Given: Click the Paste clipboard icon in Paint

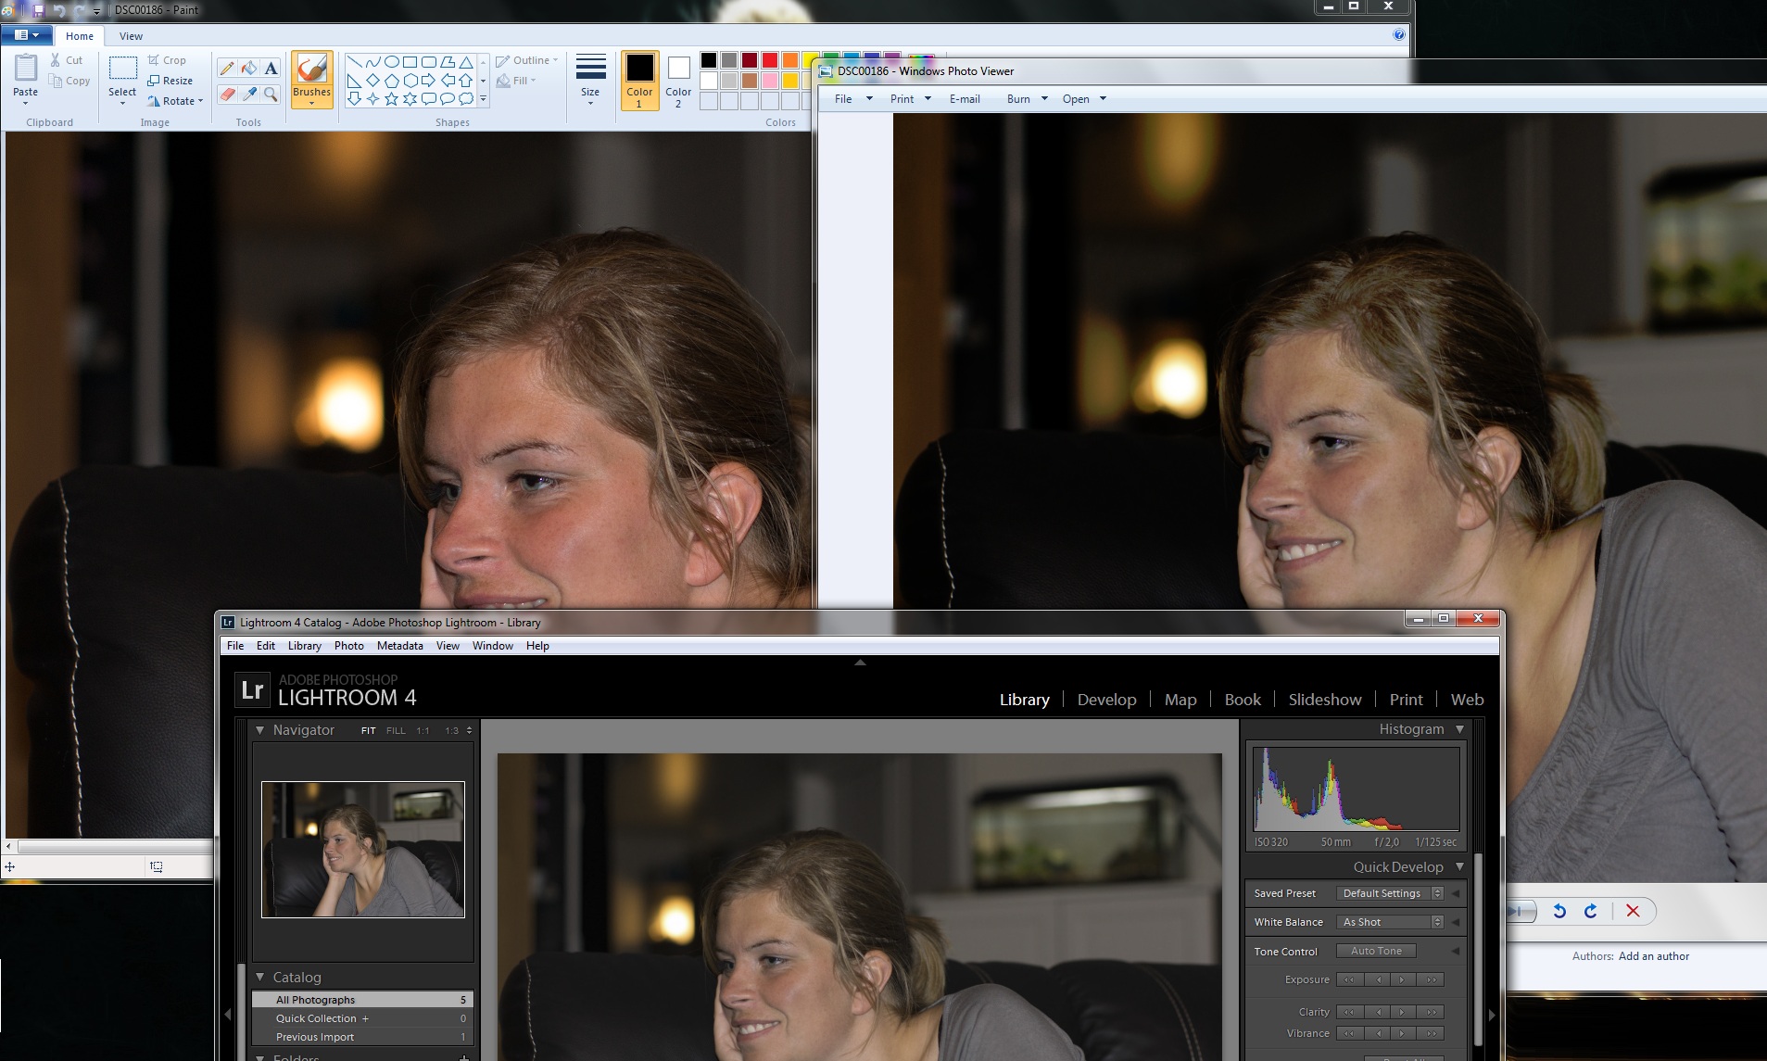Looking at the screenshot, I should tap(26, 69).
